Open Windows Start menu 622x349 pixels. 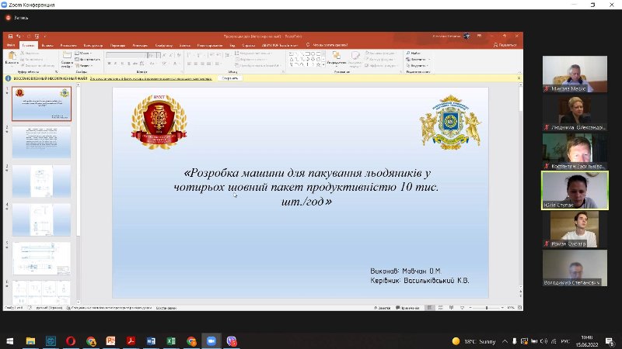point(10,340)
